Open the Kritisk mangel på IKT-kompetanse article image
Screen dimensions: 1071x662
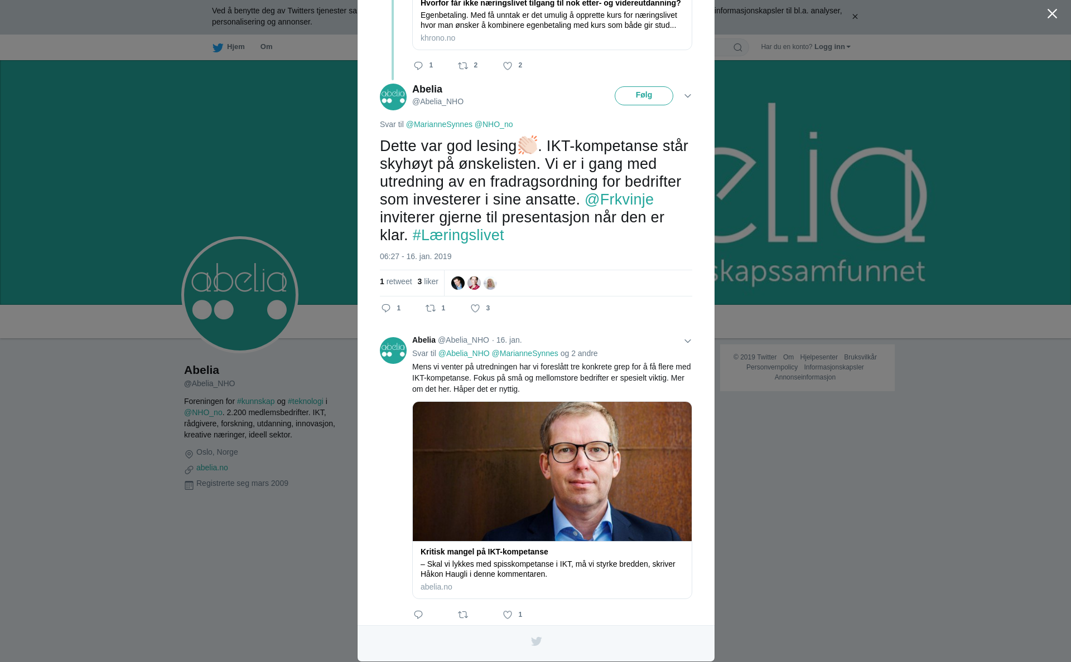[552, 471]
